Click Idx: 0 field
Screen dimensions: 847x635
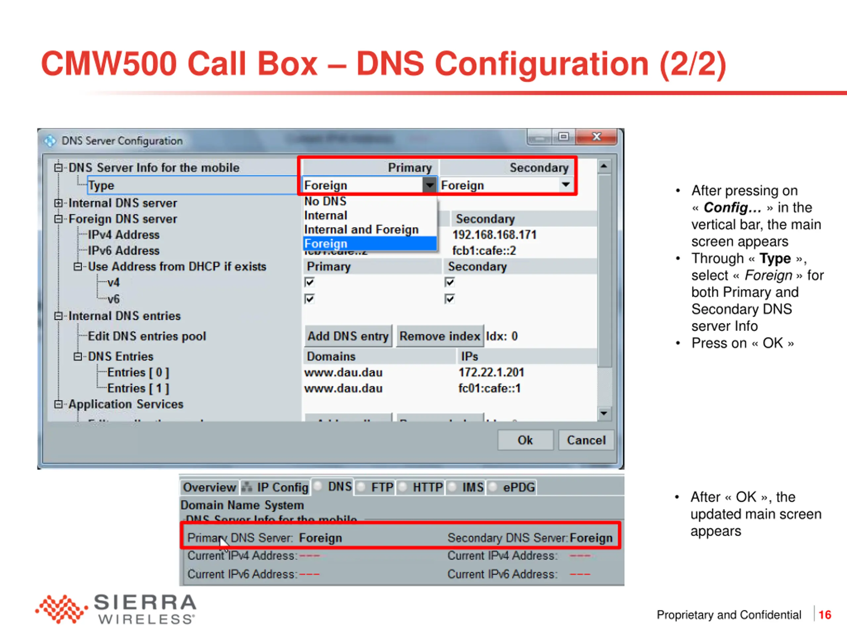tap(502, 336)
